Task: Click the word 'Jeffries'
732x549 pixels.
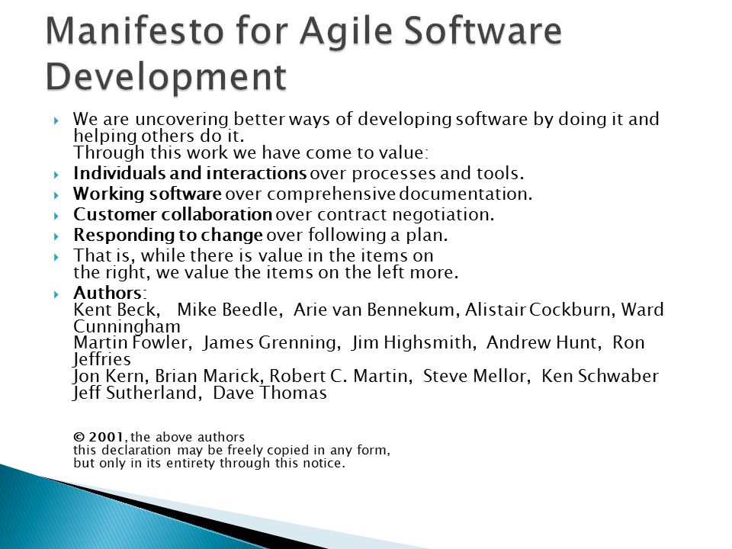Action: click(x=102, y=359)
